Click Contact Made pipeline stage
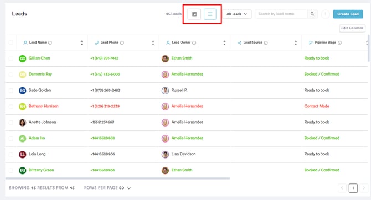Screen dimensions: 371x200 [317, 106]
